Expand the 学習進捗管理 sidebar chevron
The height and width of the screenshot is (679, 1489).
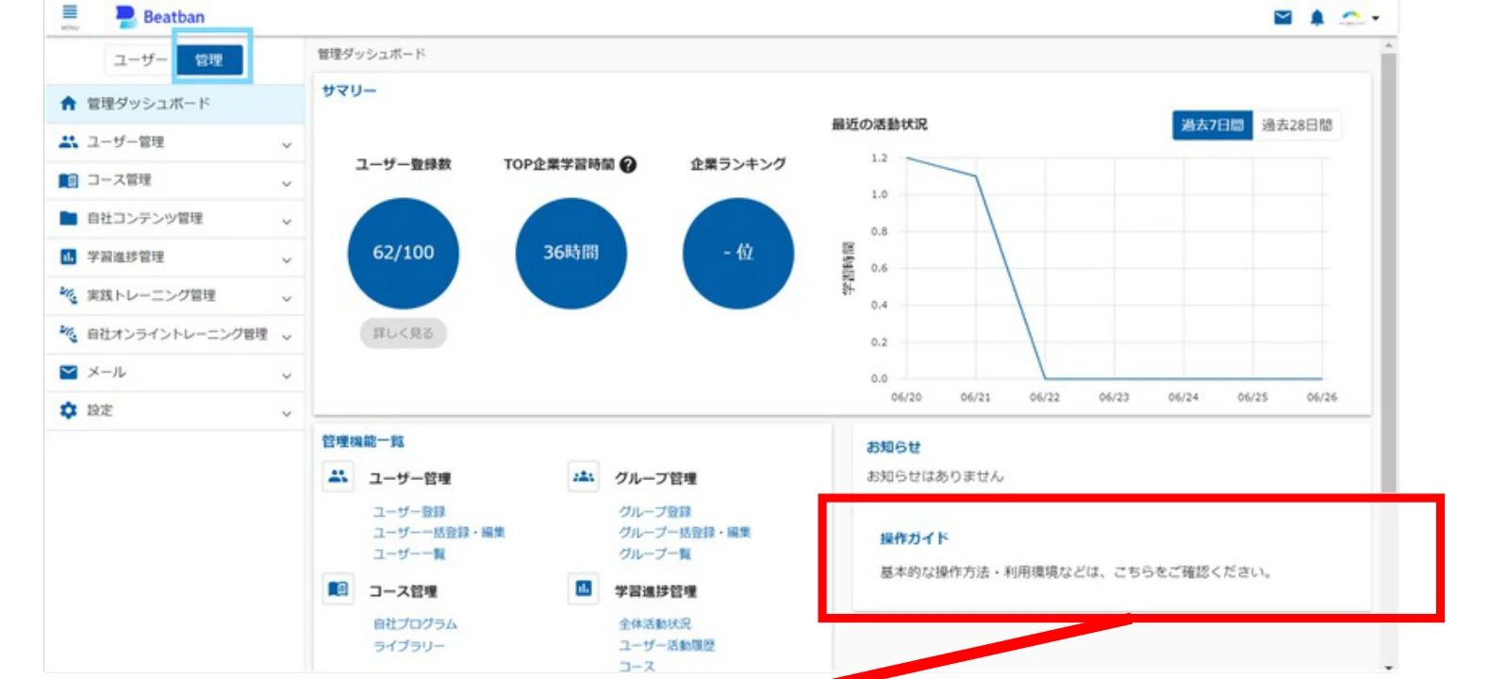tap(287, 260)
